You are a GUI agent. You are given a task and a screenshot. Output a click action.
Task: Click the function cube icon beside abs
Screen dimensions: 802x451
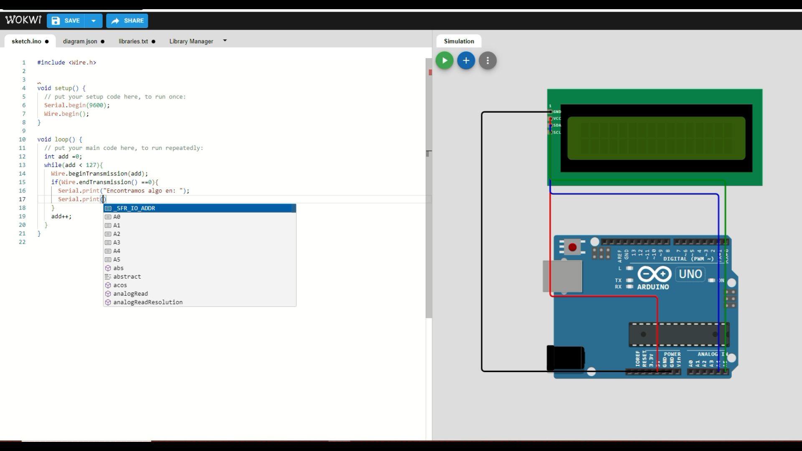(108, 268)
